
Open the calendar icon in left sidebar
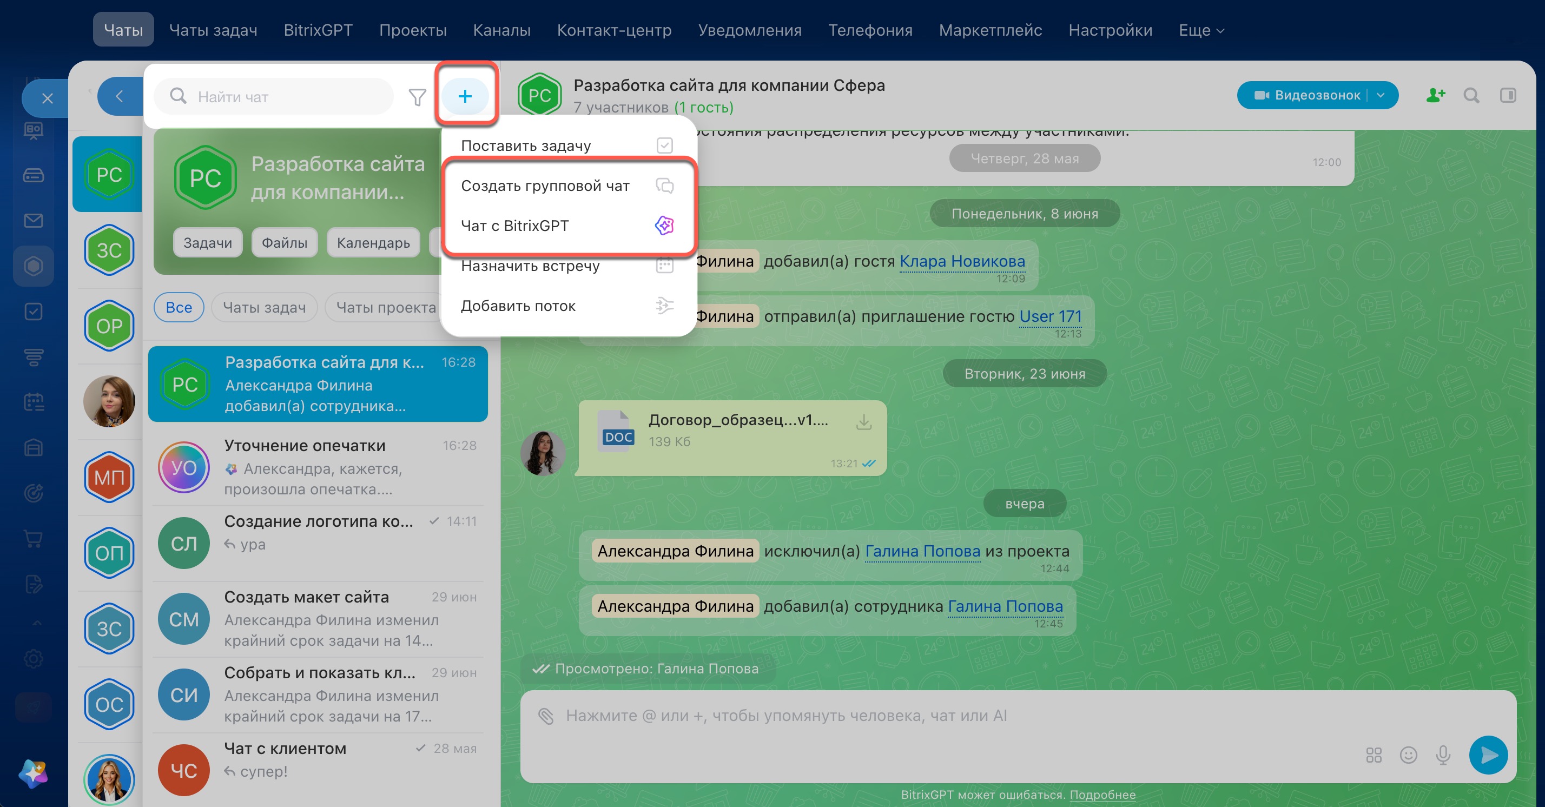(x=34, y=402)
